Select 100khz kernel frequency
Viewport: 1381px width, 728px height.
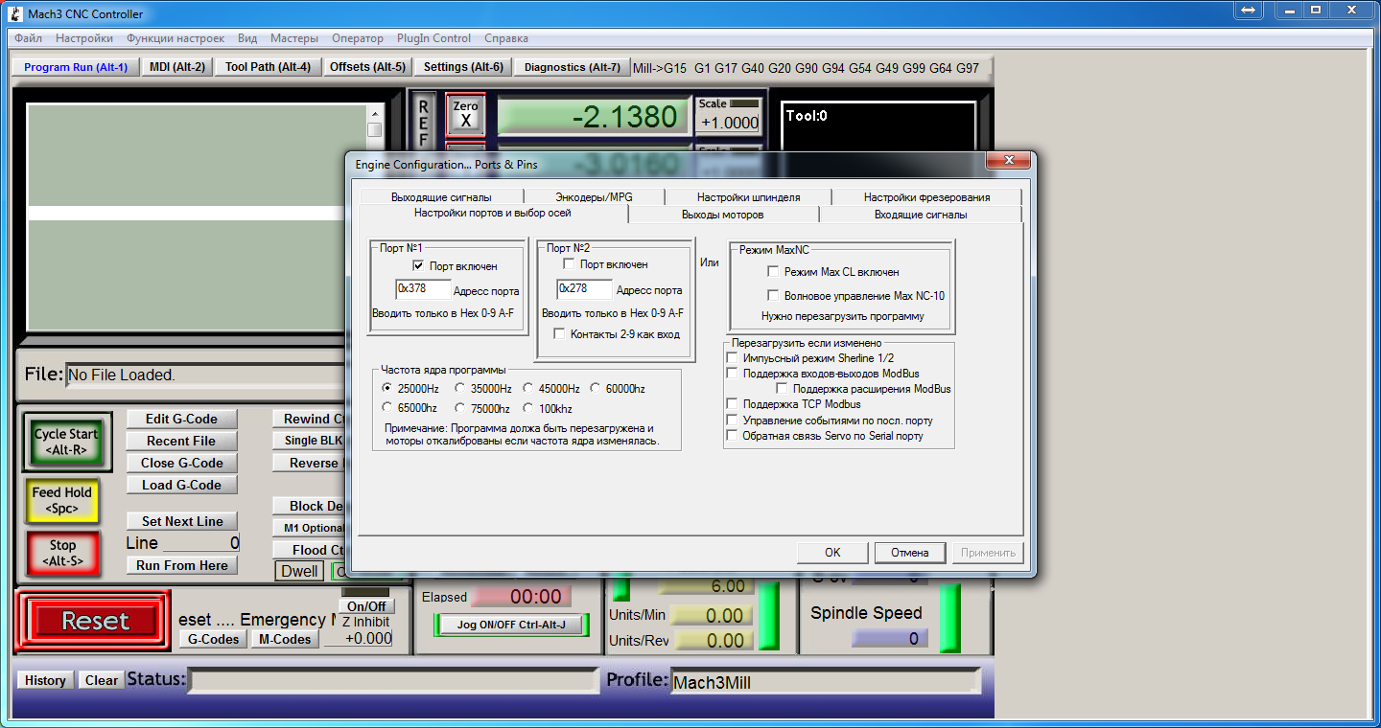[528, 408]
